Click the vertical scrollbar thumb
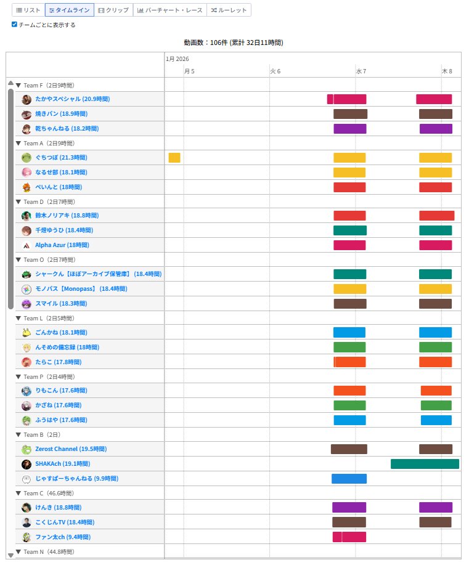 coord(11,199)
